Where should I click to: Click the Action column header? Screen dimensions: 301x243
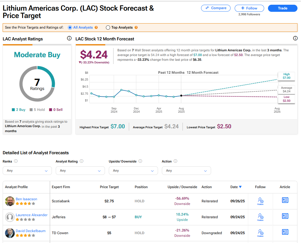[207, 187]
